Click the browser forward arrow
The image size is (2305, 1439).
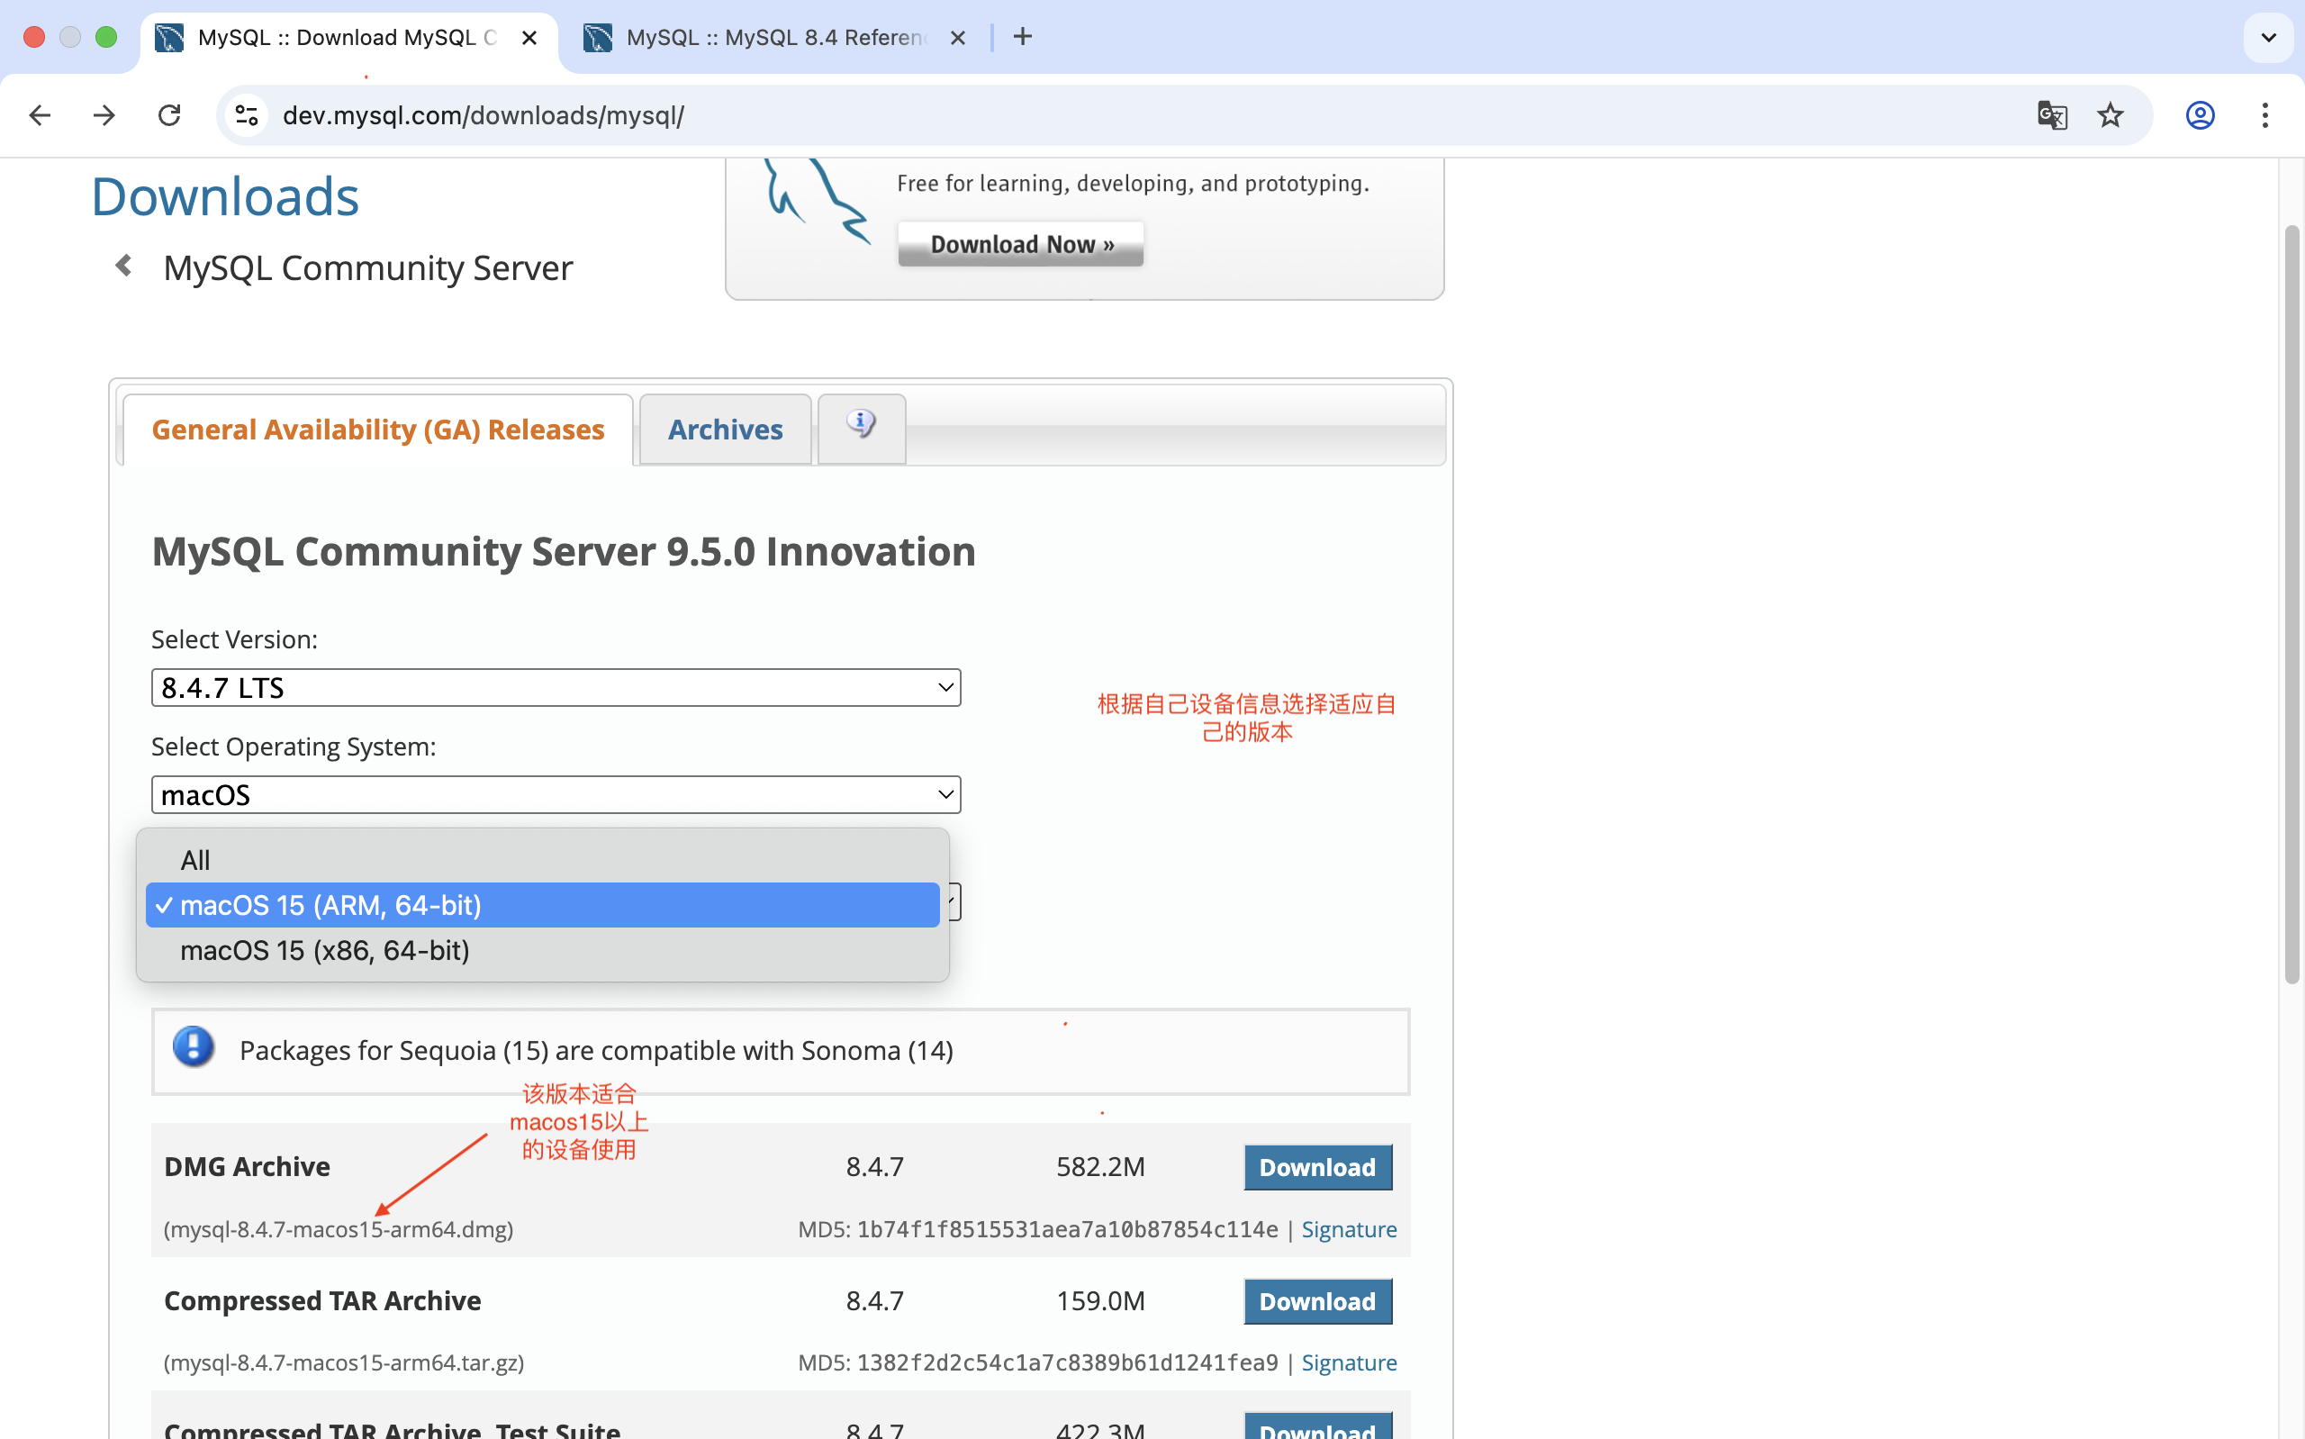(x=104, y=115)
